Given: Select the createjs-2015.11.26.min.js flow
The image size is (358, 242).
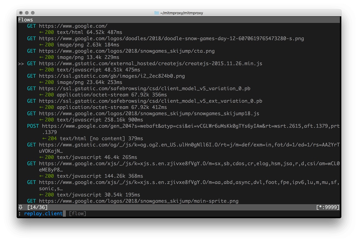Looking at the screenshot, I should pyautogui.click(x=150, y=63).
